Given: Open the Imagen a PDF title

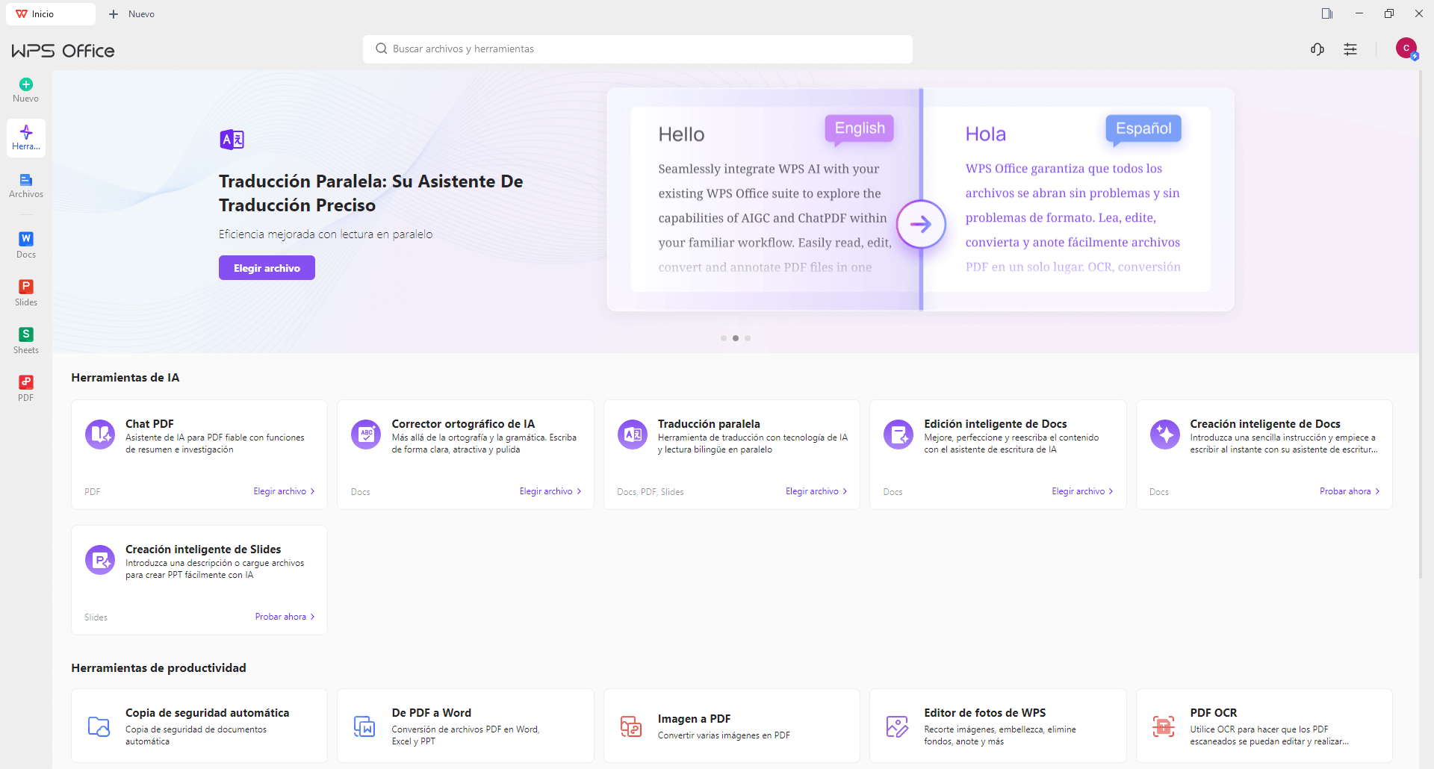Looking at the screenshot, I should pyautogui.click(x=695, y=719).
